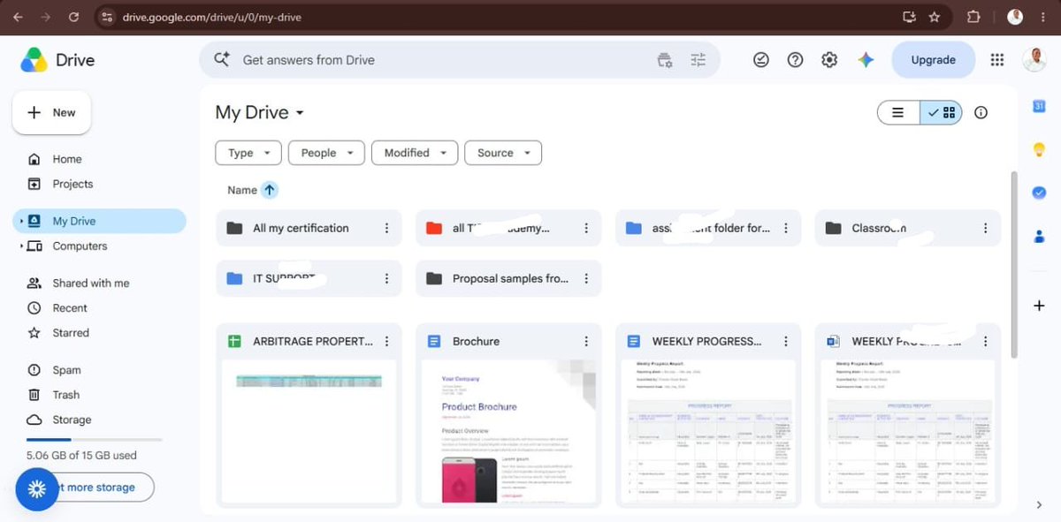Image resolution: width=1061 pixels, height=522 pixels.
Task: Open the Google account avatar
Action: tap(1036, 60)
